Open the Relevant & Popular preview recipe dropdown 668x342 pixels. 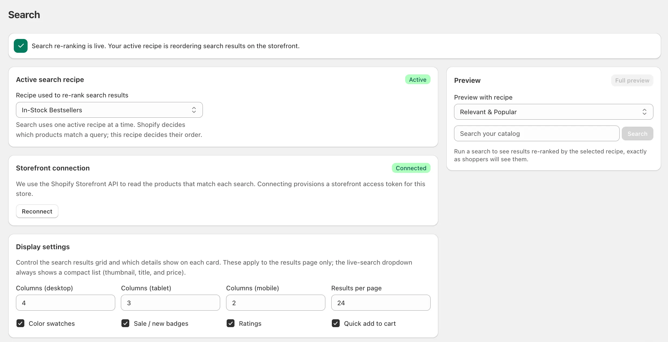tap(554, 112)
